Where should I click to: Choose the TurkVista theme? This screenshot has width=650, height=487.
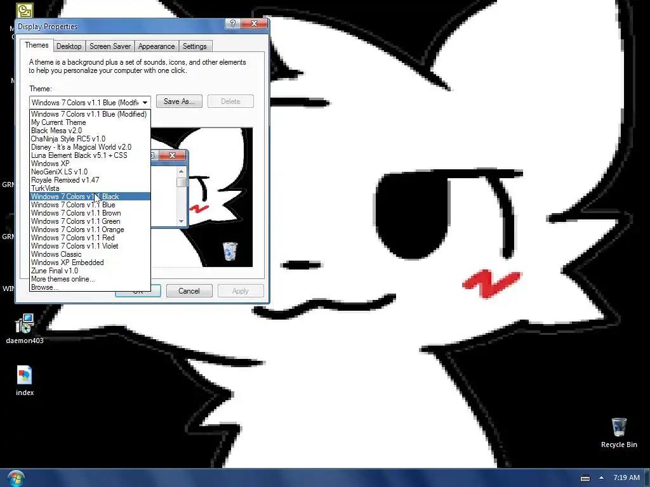pyautogui.click(x=89, y=188)
